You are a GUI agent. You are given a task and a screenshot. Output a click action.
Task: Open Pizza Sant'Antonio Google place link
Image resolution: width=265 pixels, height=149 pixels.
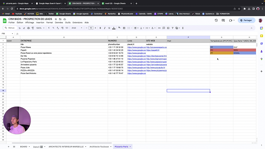(x=137, y=73)
